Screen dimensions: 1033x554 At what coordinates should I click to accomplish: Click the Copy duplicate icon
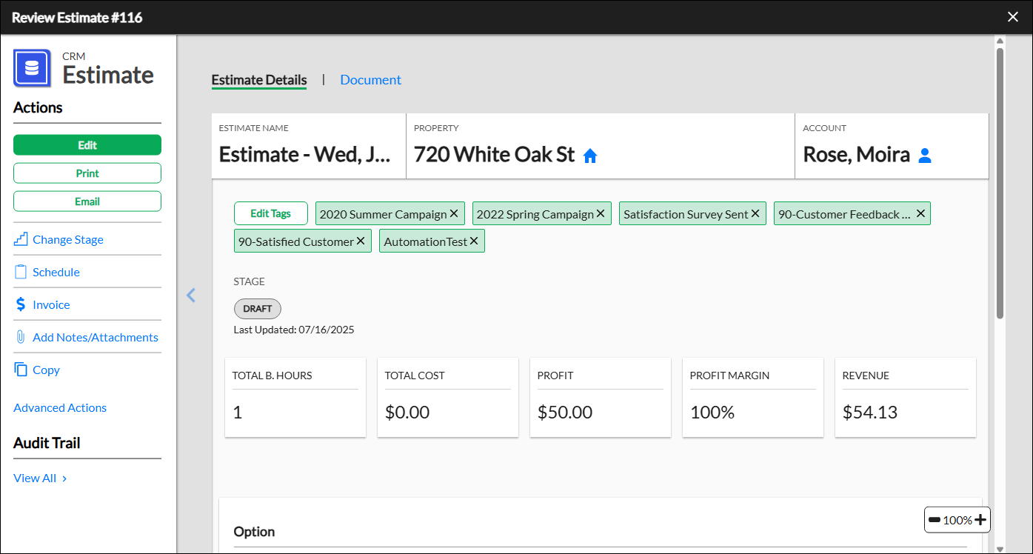click(21, 370)
